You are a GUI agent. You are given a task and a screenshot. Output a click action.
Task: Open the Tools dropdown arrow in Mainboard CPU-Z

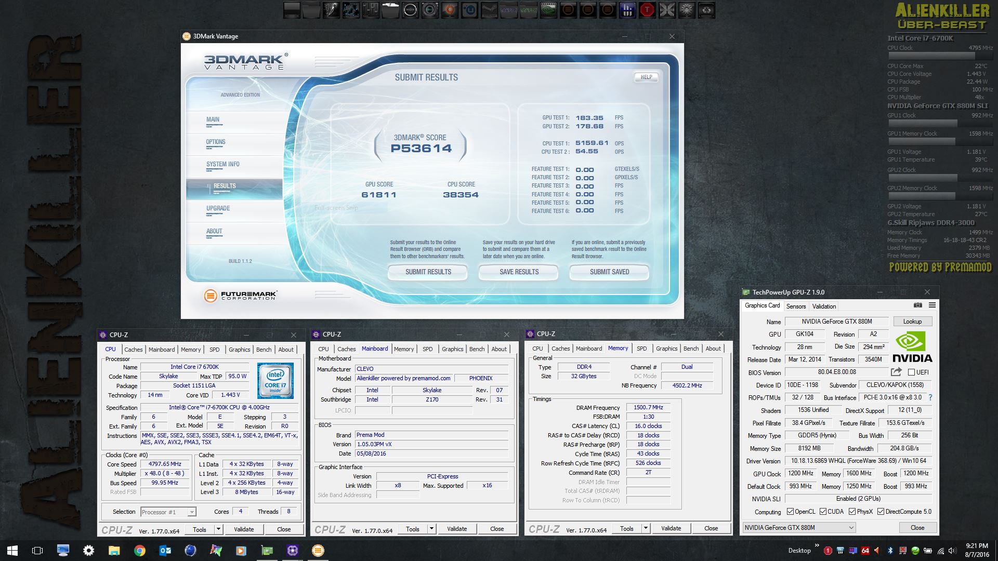tap(431, 529)
